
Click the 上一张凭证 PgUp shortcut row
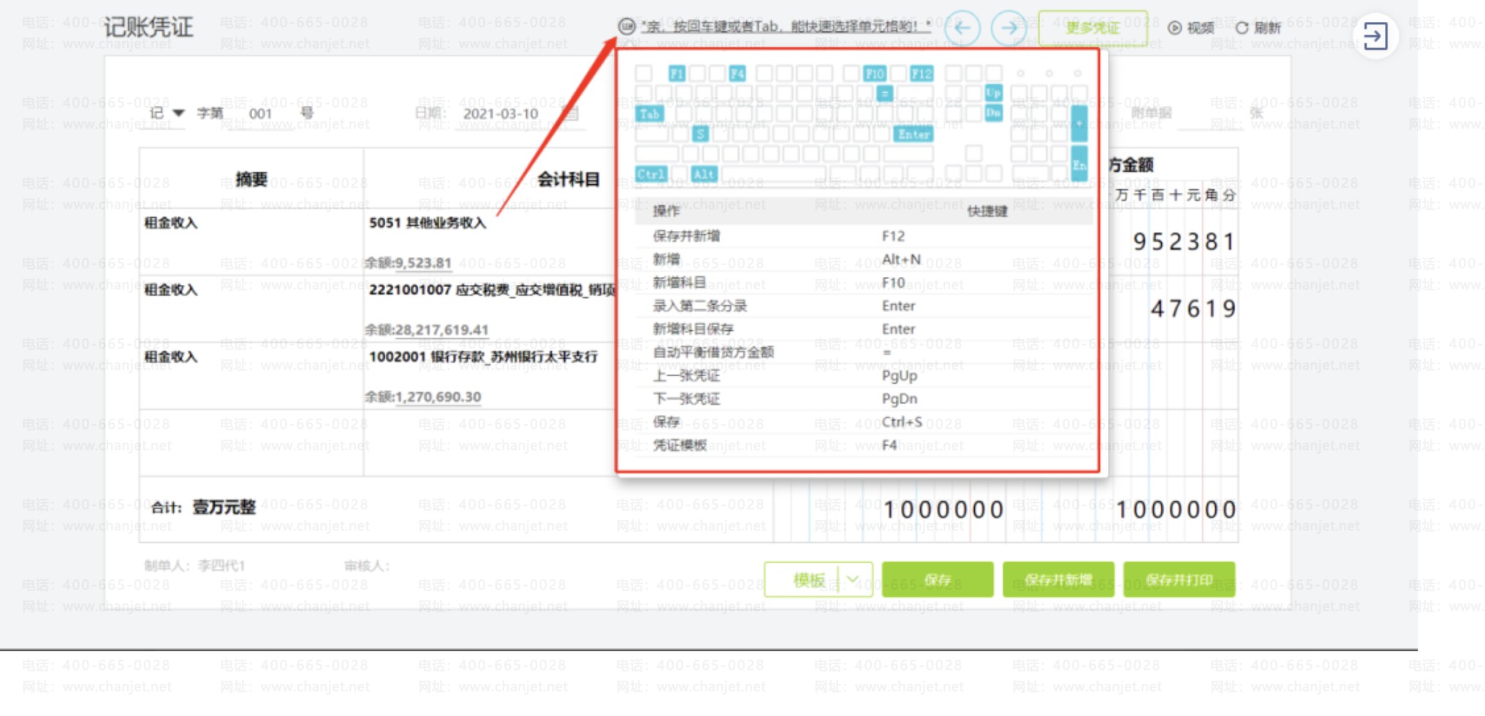(864, 376)
